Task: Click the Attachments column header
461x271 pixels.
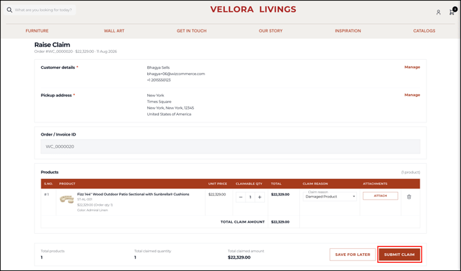Action: click(375, 184)
